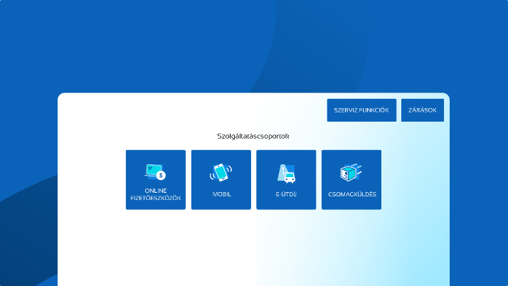508x286 pixels.
Task: Click the road graphic behind the car icon
Action: [x=282, y=169]
